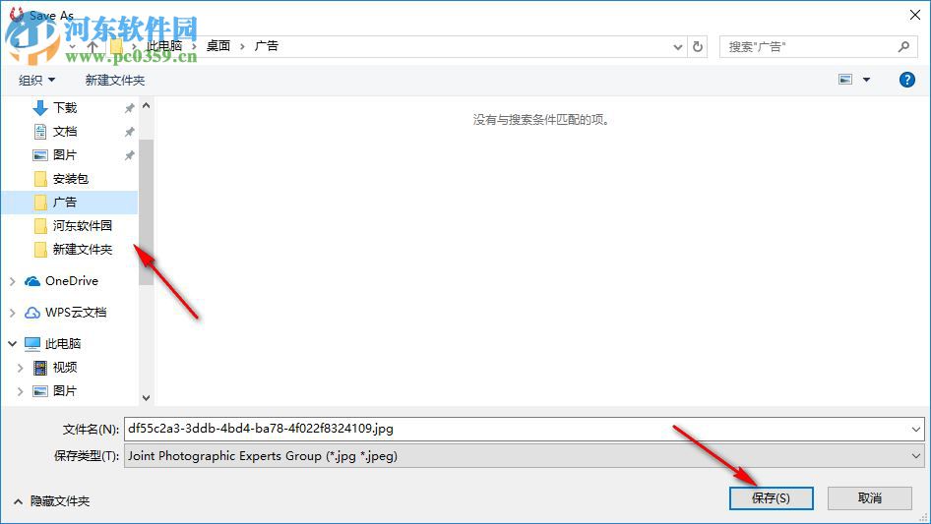Click the 取消 cancel button
The height and width of the screenshot is (524, 931).
(x=869, y=497)
